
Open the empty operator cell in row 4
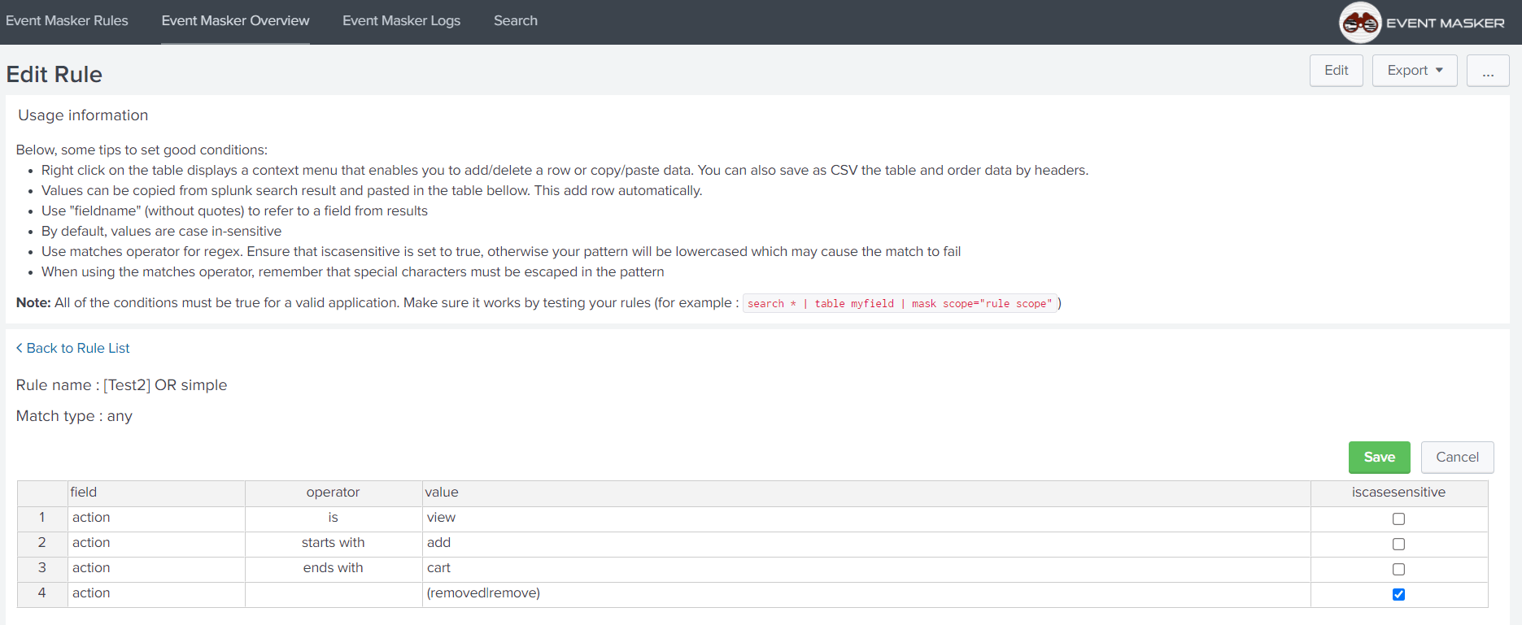[333, 594]
